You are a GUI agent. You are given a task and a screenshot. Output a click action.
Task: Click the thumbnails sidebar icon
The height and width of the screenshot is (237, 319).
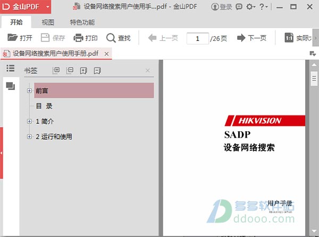(11, 86)
